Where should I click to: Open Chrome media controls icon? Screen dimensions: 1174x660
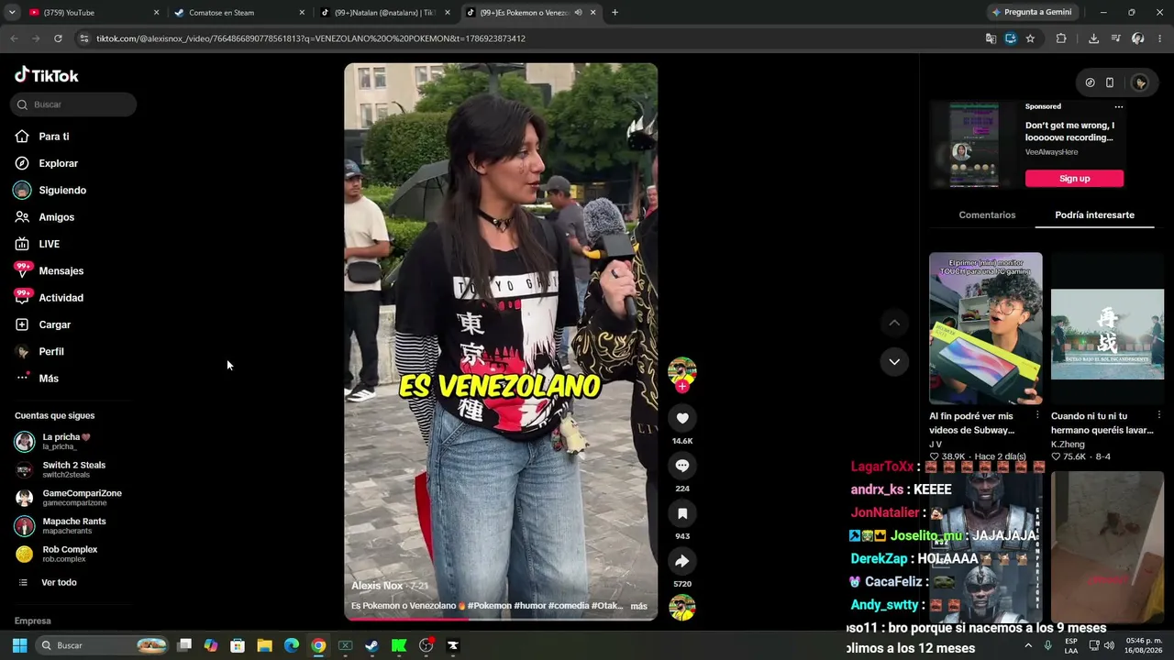(x=1115, y=38)
